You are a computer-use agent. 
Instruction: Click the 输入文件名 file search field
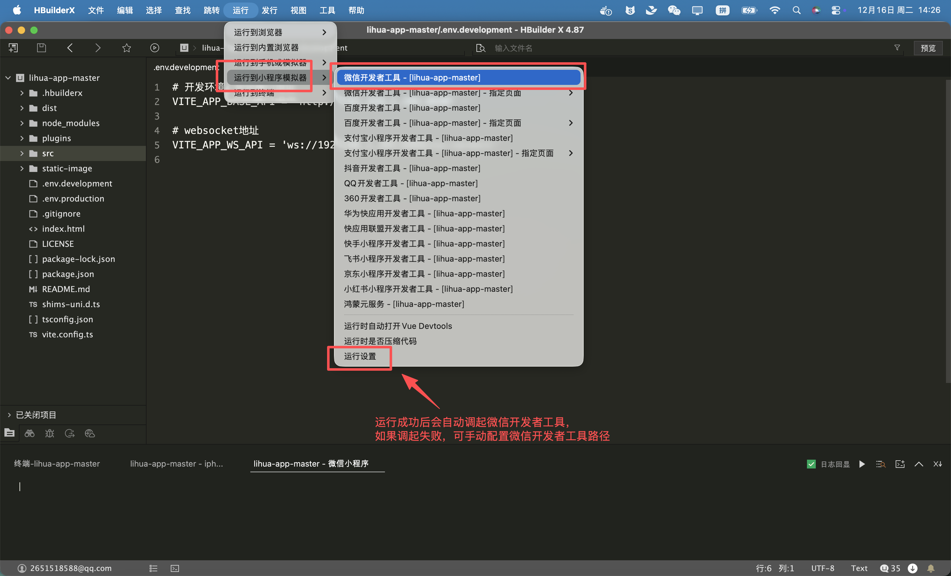coord(513,48)
